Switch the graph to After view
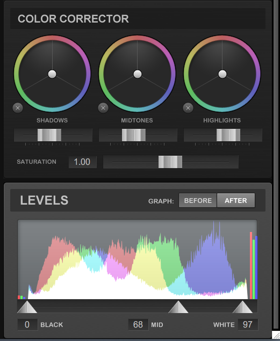This screenshot has height=341, width=280. [x=236, y=200]
